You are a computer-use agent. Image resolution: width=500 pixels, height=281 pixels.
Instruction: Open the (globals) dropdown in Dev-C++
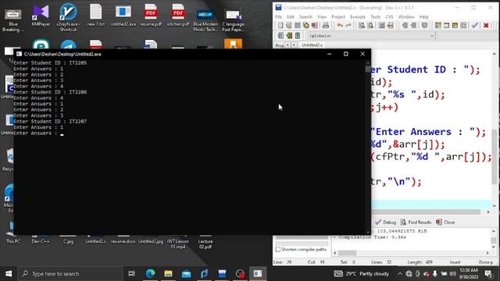coord(371,36)
